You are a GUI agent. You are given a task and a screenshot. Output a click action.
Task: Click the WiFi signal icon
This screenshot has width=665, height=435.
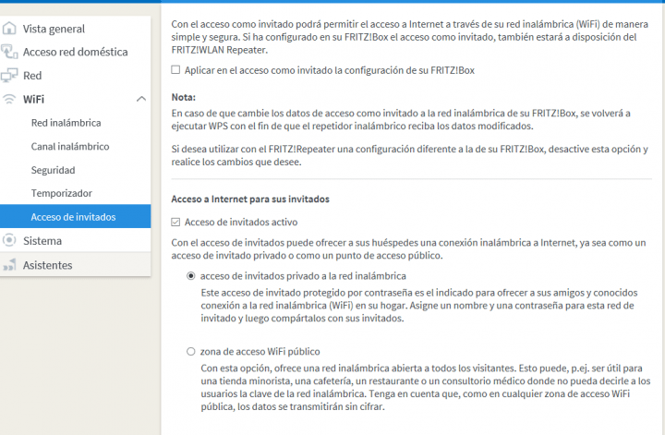[x=9, y=99]
